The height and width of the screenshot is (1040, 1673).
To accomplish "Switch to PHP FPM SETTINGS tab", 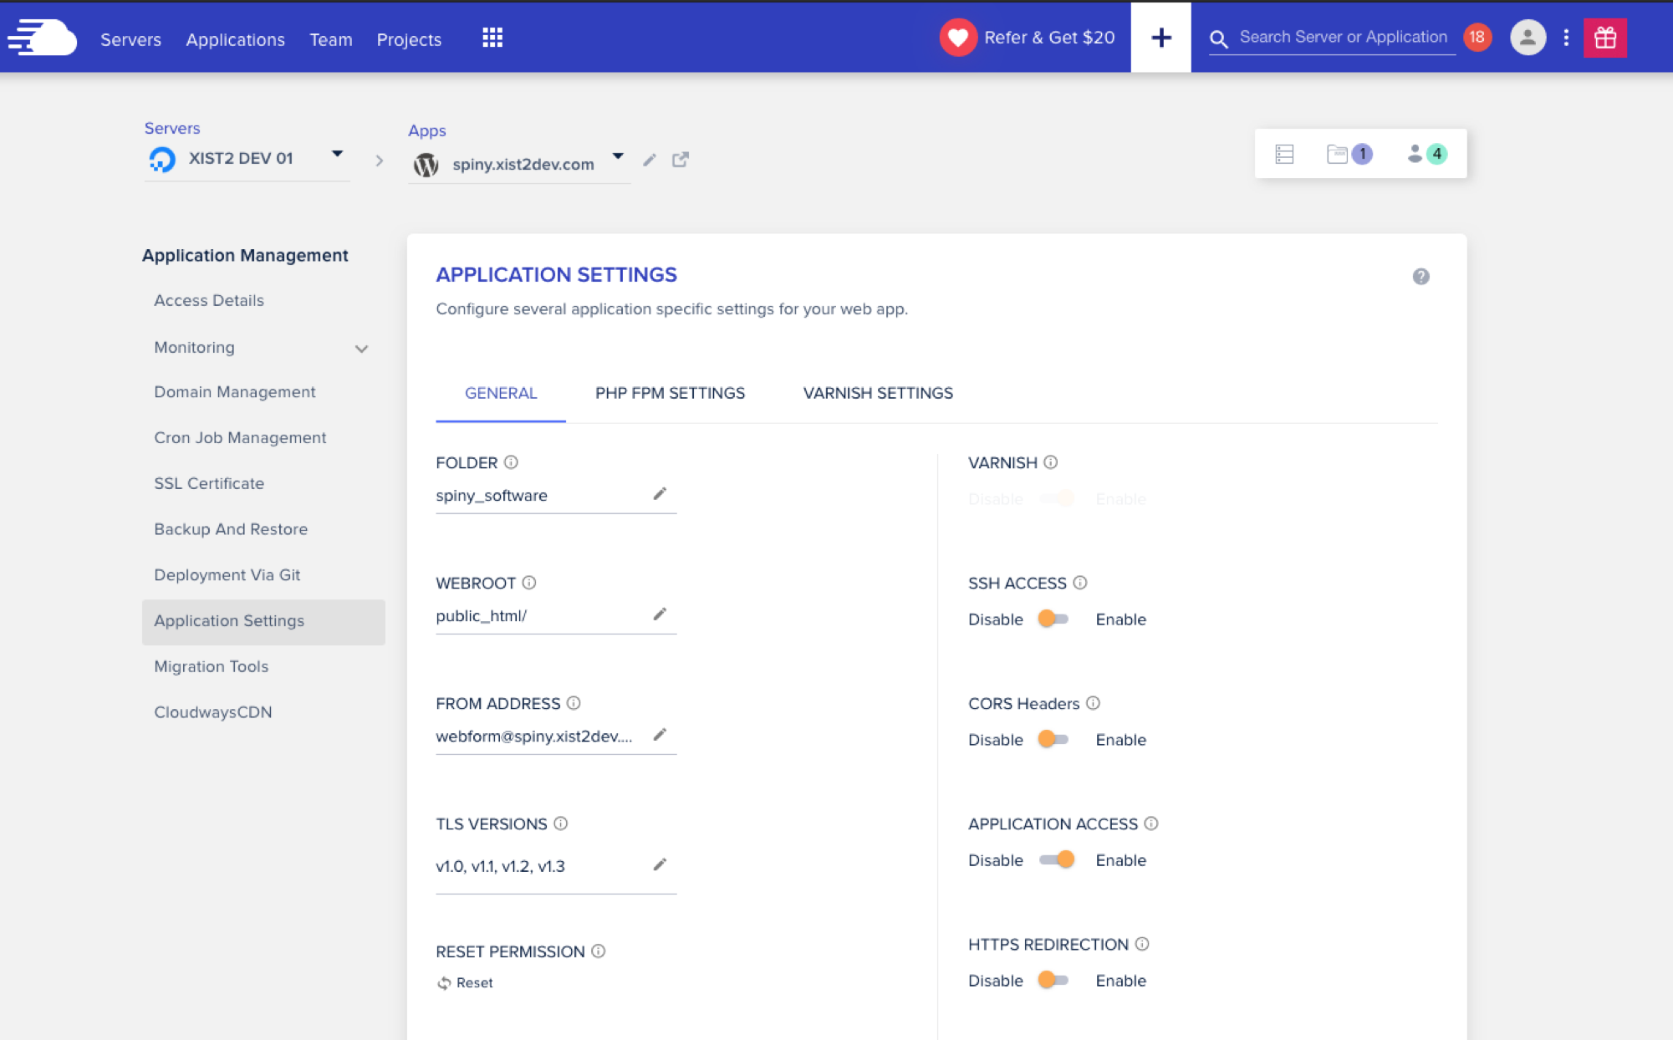I will pyautogui.click(x=670, y=393).
